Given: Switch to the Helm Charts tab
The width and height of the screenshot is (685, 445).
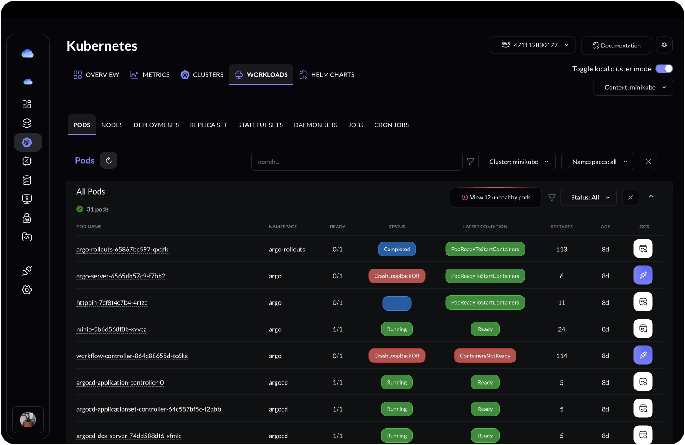Looking at the screenshot, I should (327, 74).
